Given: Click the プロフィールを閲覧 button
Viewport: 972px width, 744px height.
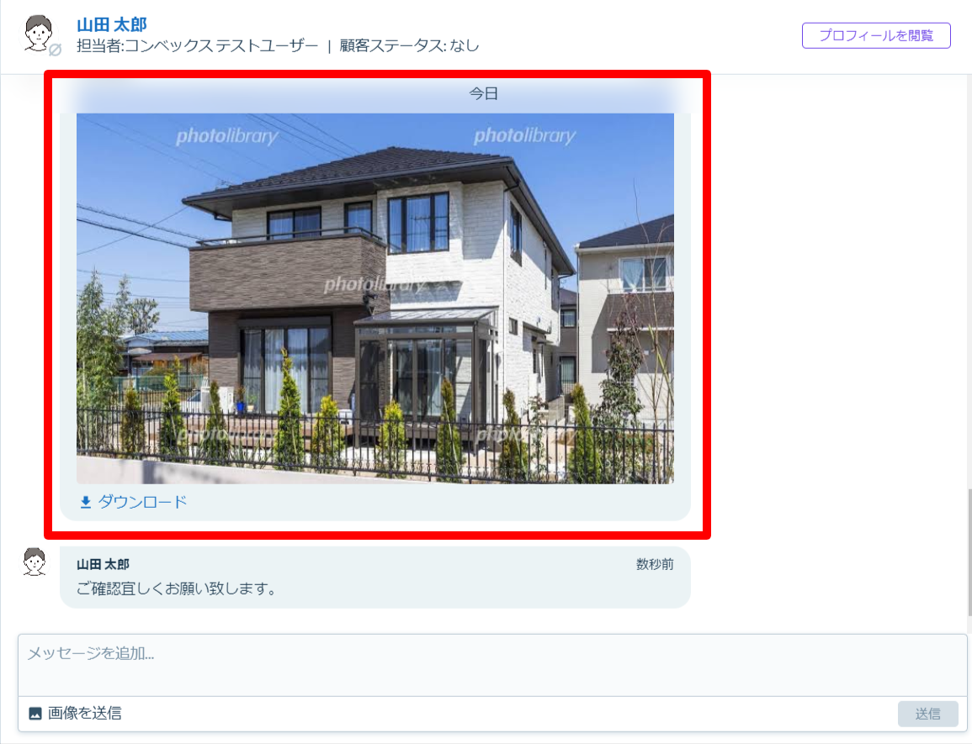Looking at the screenshot, I should tap(876, 35).
